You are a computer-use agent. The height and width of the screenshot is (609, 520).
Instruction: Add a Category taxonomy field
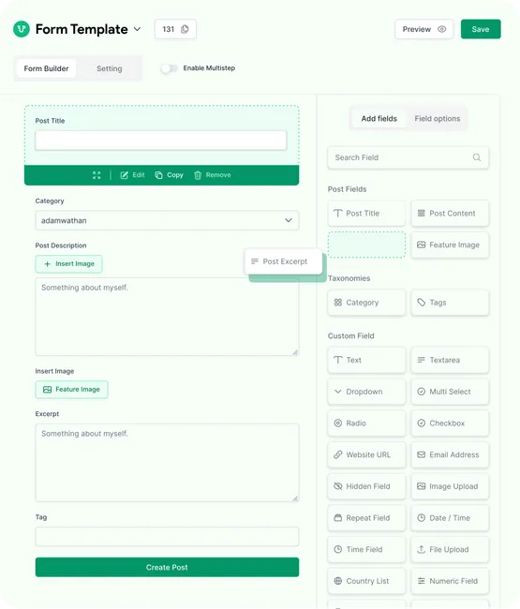click(366, 303)
